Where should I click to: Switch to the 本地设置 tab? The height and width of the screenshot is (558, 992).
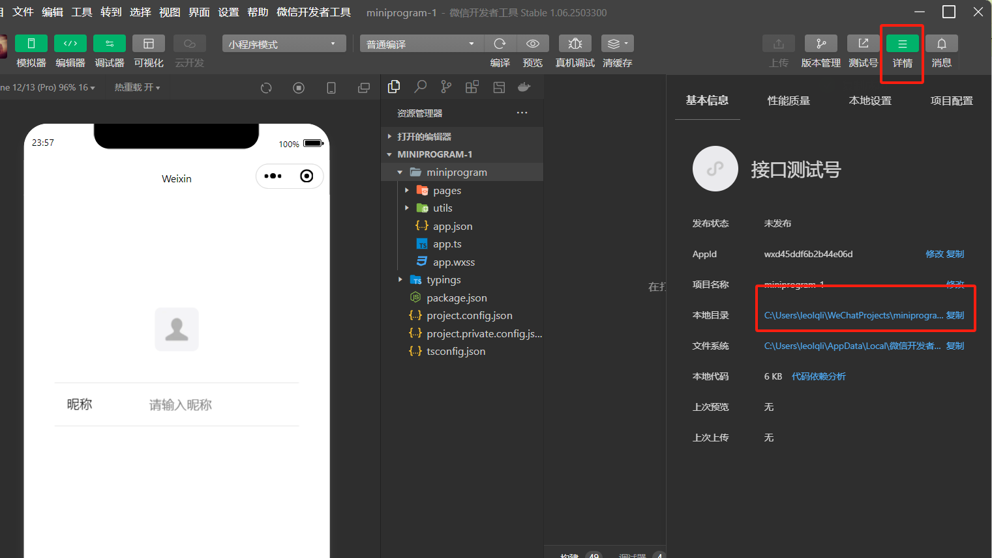[x=870, y=100]
